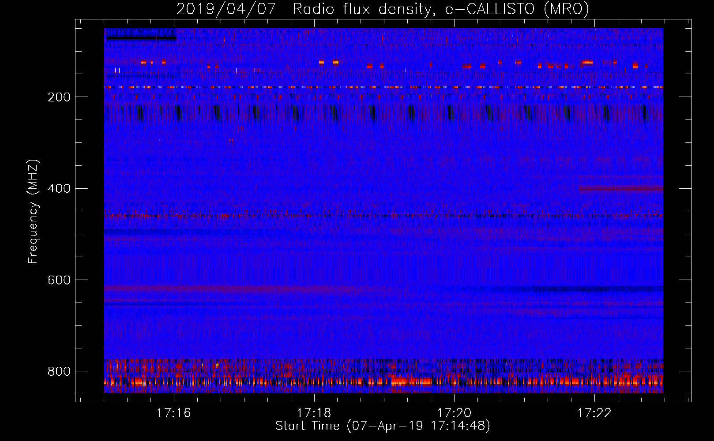Click the 600 frequency tick label
The height and width of the screenshot is (441, 714).
(x=59, y=280)
